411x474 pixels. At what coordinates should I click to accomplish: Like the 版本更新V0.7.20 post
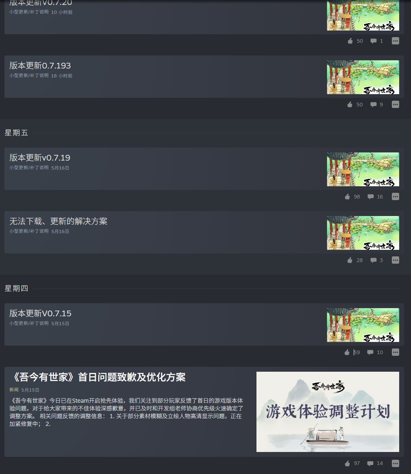point(349,41)
